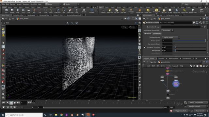
Task: Add an Area Light from shelf
Action: pos(123,11)
